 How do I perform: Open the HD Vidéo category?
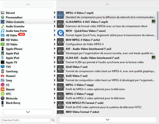point(28,40)
